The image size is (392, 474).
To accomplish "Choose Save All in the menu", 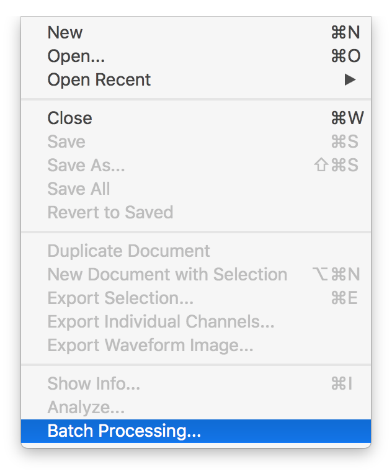I will click(79, 189).
